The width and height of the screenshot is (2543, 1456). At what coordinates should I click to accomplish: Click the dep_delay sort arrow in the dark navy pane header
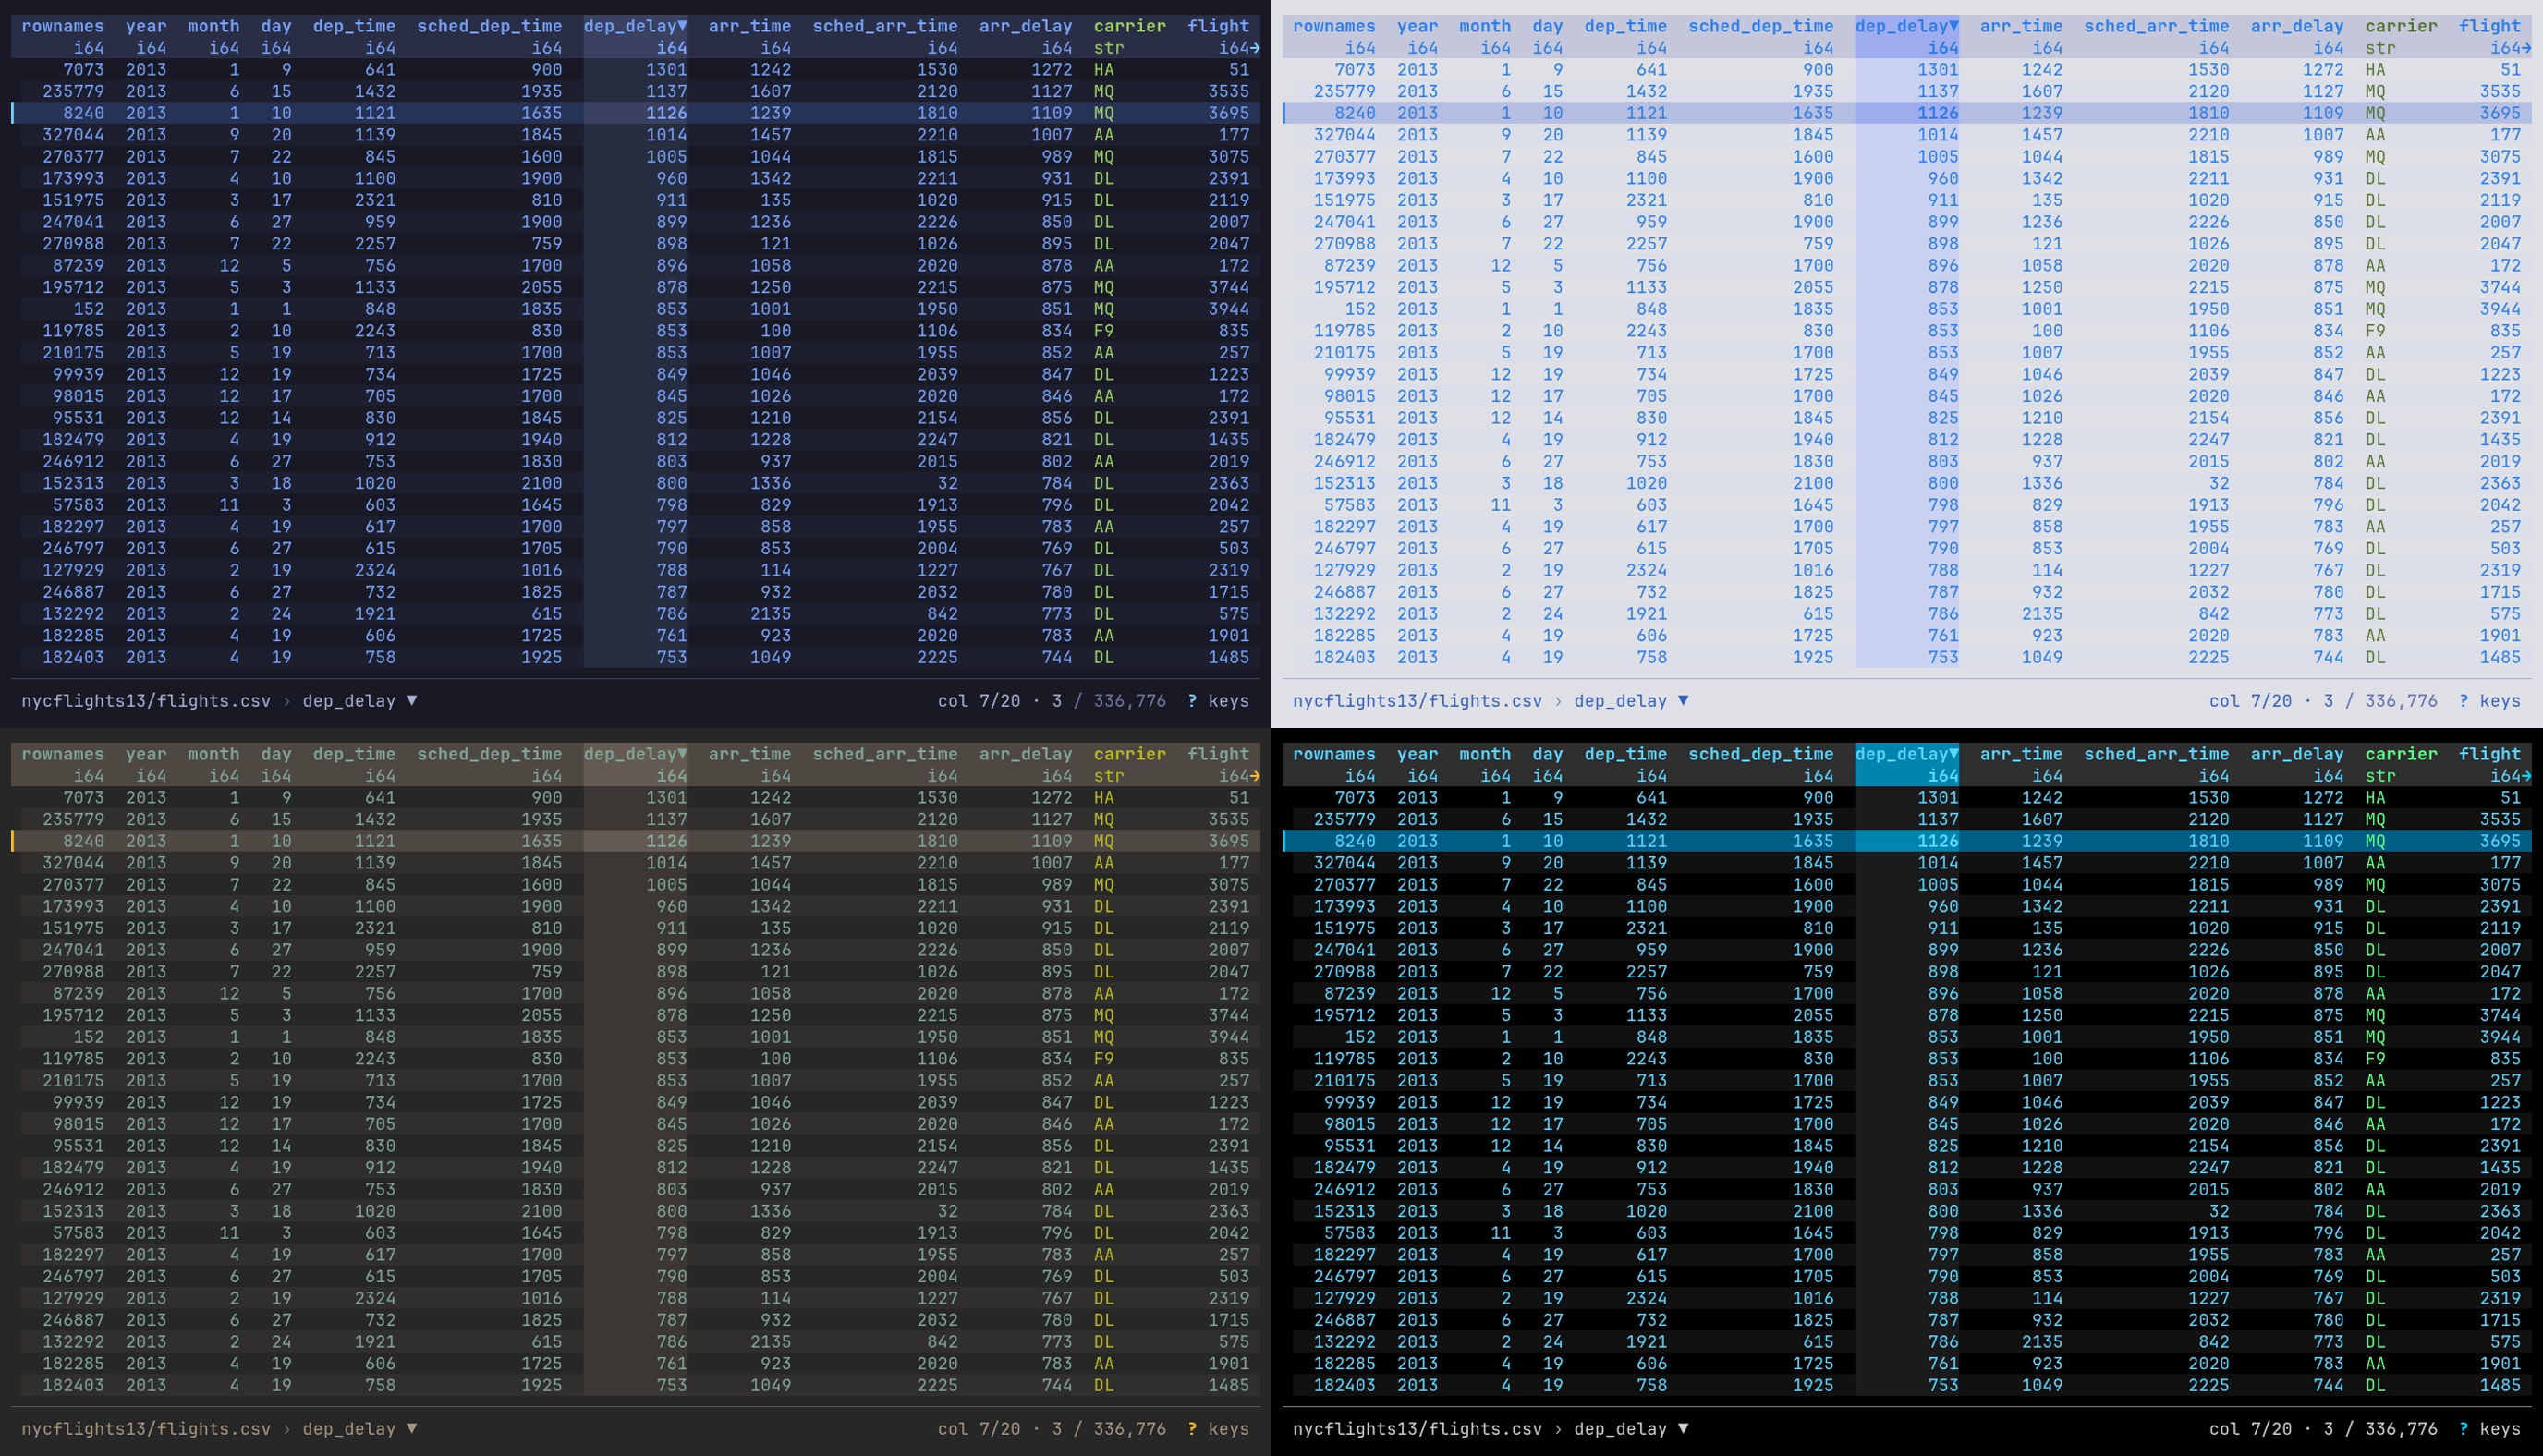tap(682, 26)
